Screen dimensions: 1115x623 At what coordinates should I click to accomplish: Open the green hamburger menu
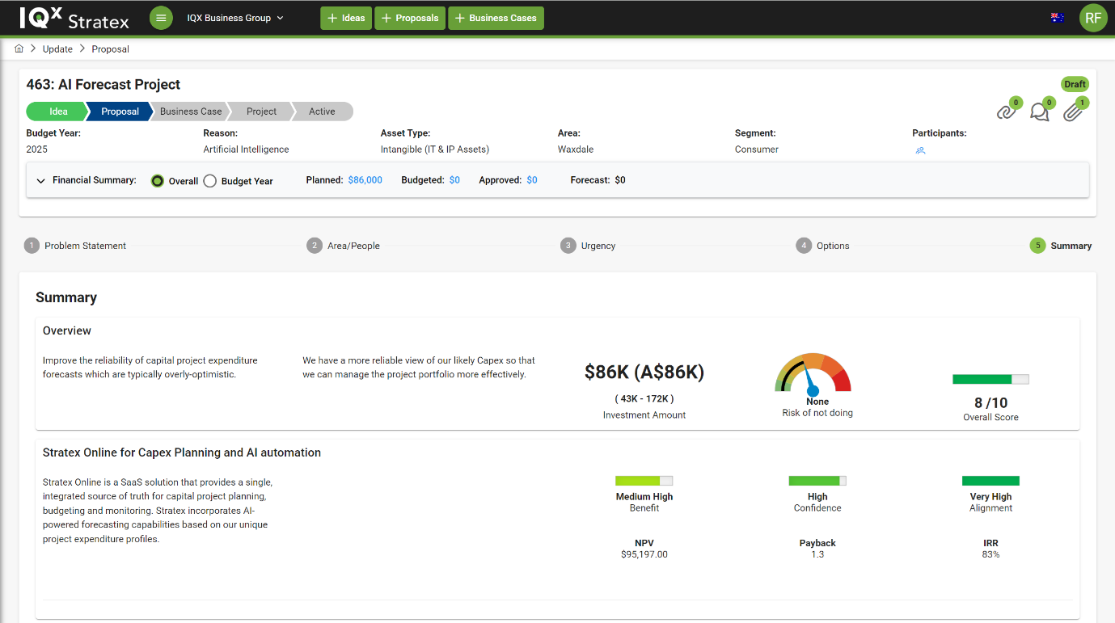coord(161,18)
